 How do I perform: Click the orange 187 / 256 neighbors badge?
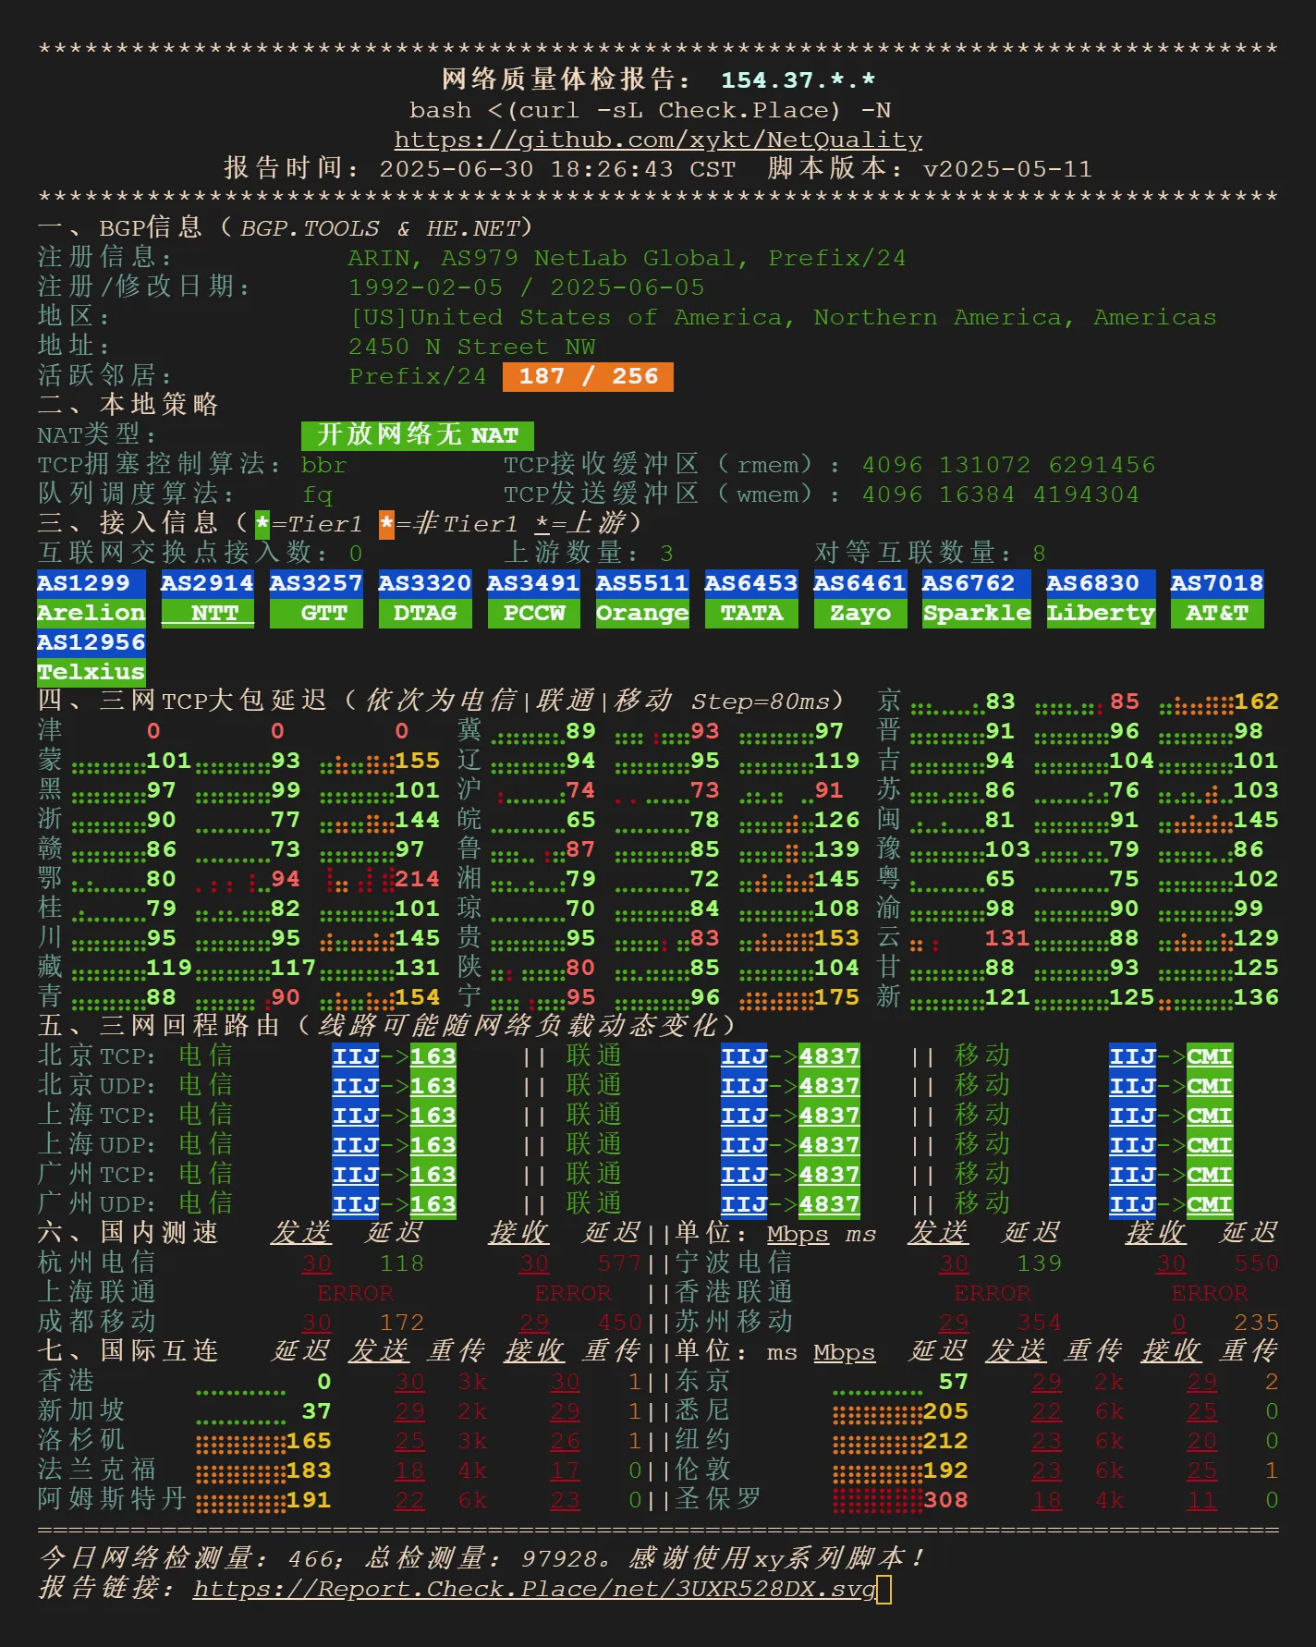coord(588,376)
